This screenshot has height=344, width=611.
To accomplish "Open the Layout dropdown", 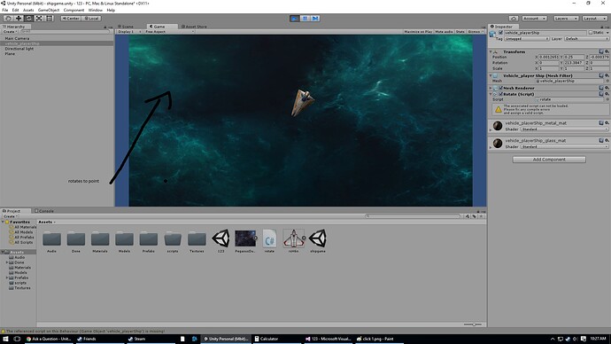I will [x=595, y=19].
